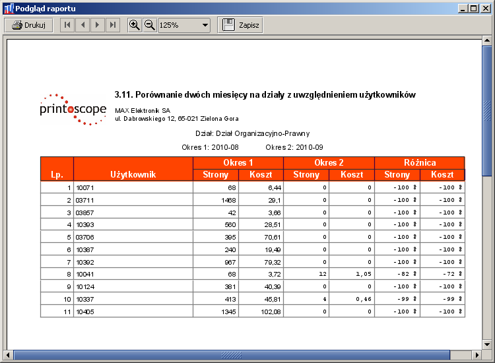Select user 03706 in the table
The image size is (495, 363).
pyautogui.click(x=85, y=238)
